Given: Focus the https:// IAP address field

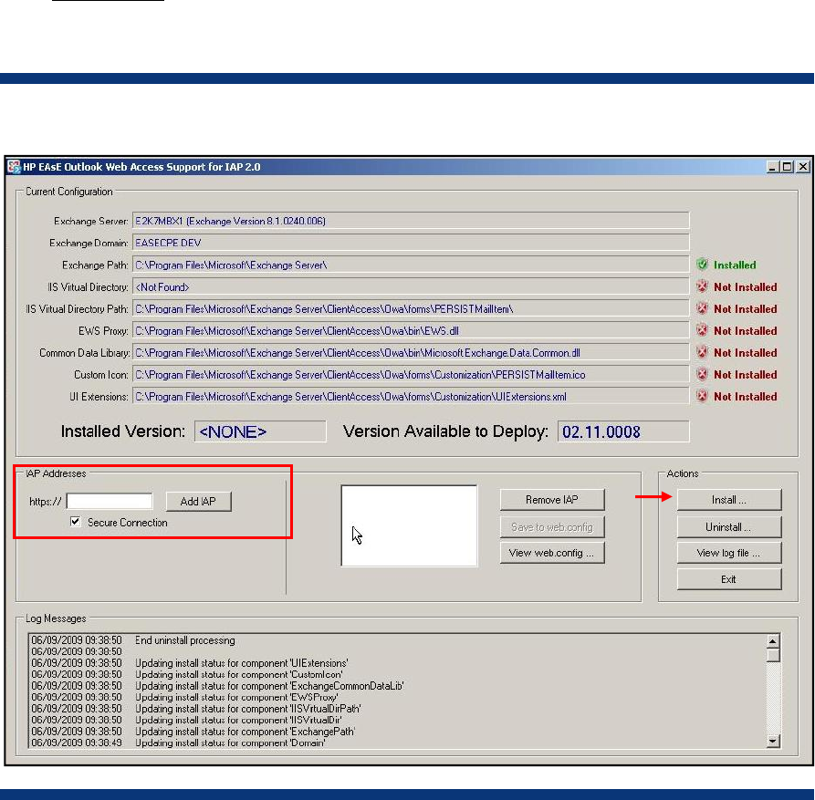Looking at the screenshot, I should pyautogui.click(x=110, y=502).
